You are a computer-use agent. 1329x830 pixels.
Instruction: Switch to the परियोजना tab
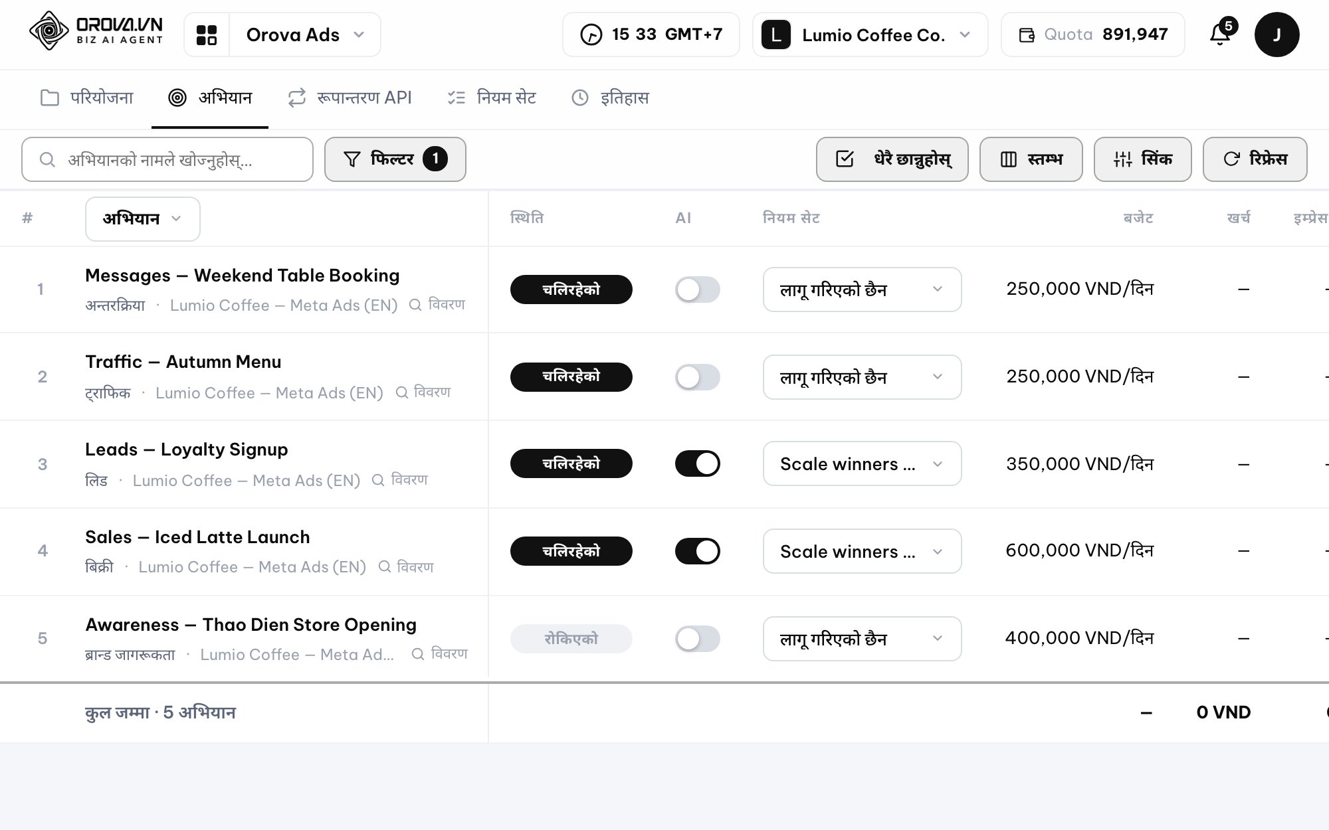pos(87,98)
